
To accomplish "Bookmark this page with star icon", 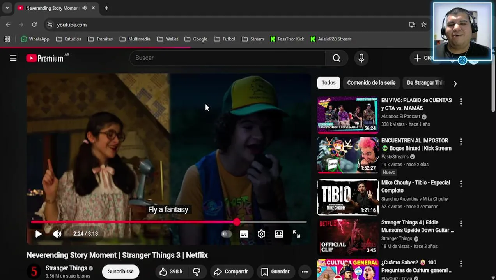I will click(424, 24).
